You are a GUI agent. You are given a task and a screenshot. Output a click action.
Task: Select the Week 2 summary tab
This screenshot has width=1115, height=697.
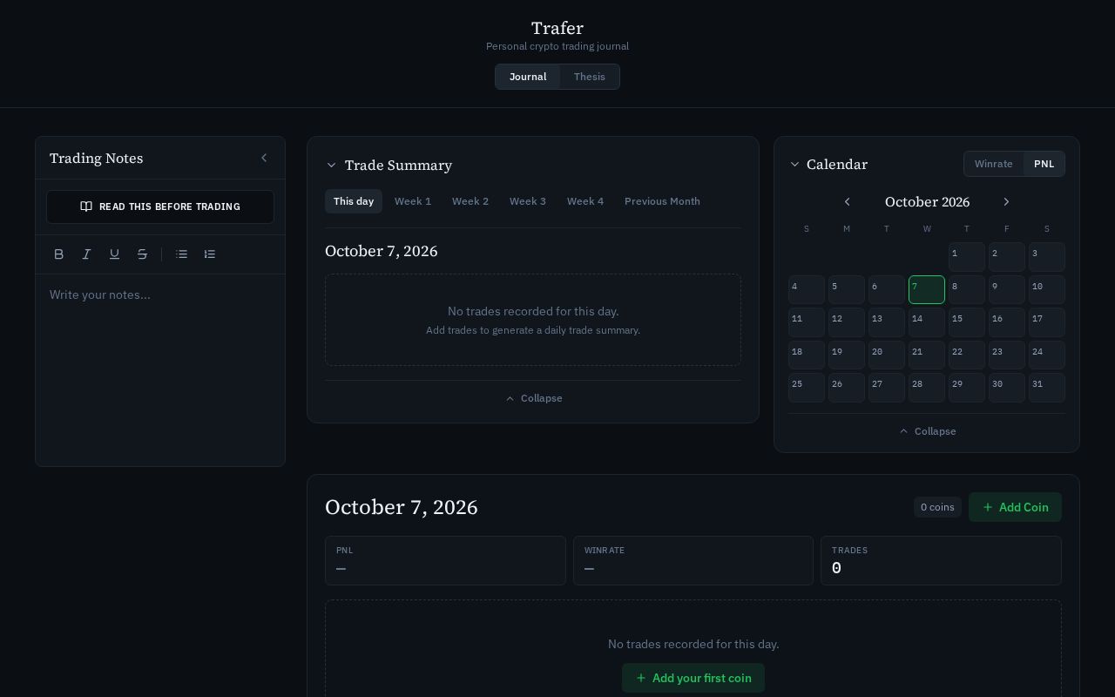point(470,201)
